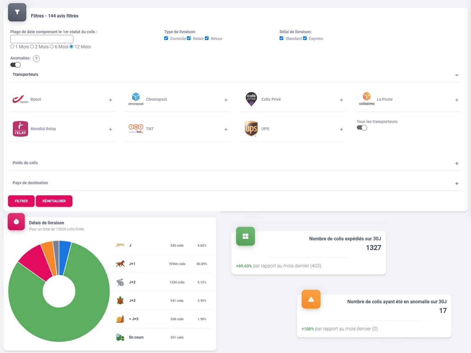Screen dimensions: 471x353
Task: Uncheck the Retour checkbox
Action: 207,38
